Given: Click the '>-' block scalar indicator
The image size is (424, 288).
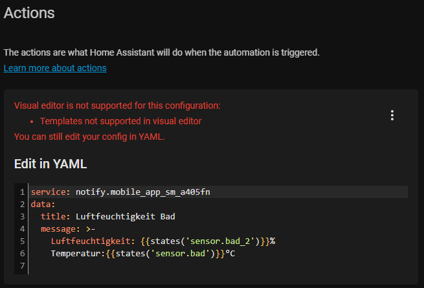Looking at the screenshot, I should point(91,228).
